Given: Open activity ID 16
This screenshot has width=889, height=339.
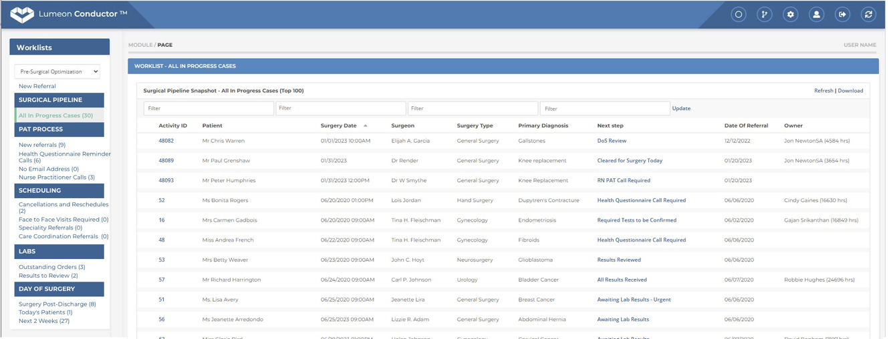Looking at the screenshot, I should (162, 221).
